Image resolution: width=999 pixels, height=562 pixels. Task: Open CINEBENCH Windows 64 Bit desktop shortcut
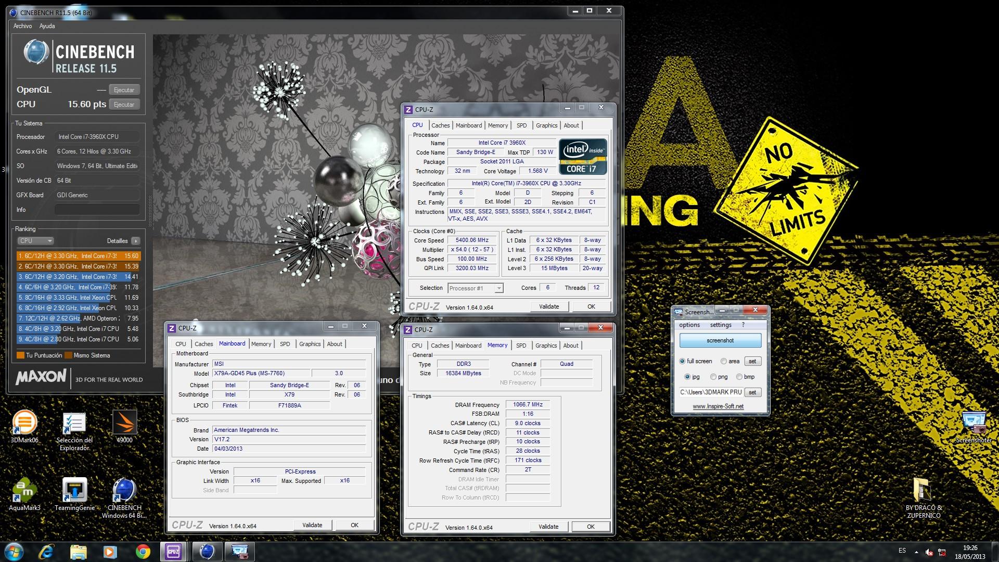coord(124,498)
